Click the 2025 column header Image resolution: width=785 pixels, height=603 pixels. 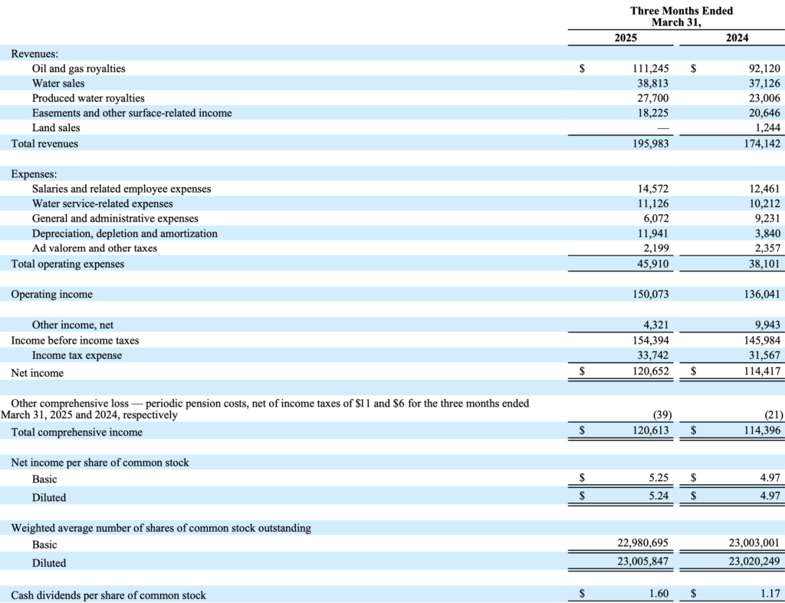626,38
